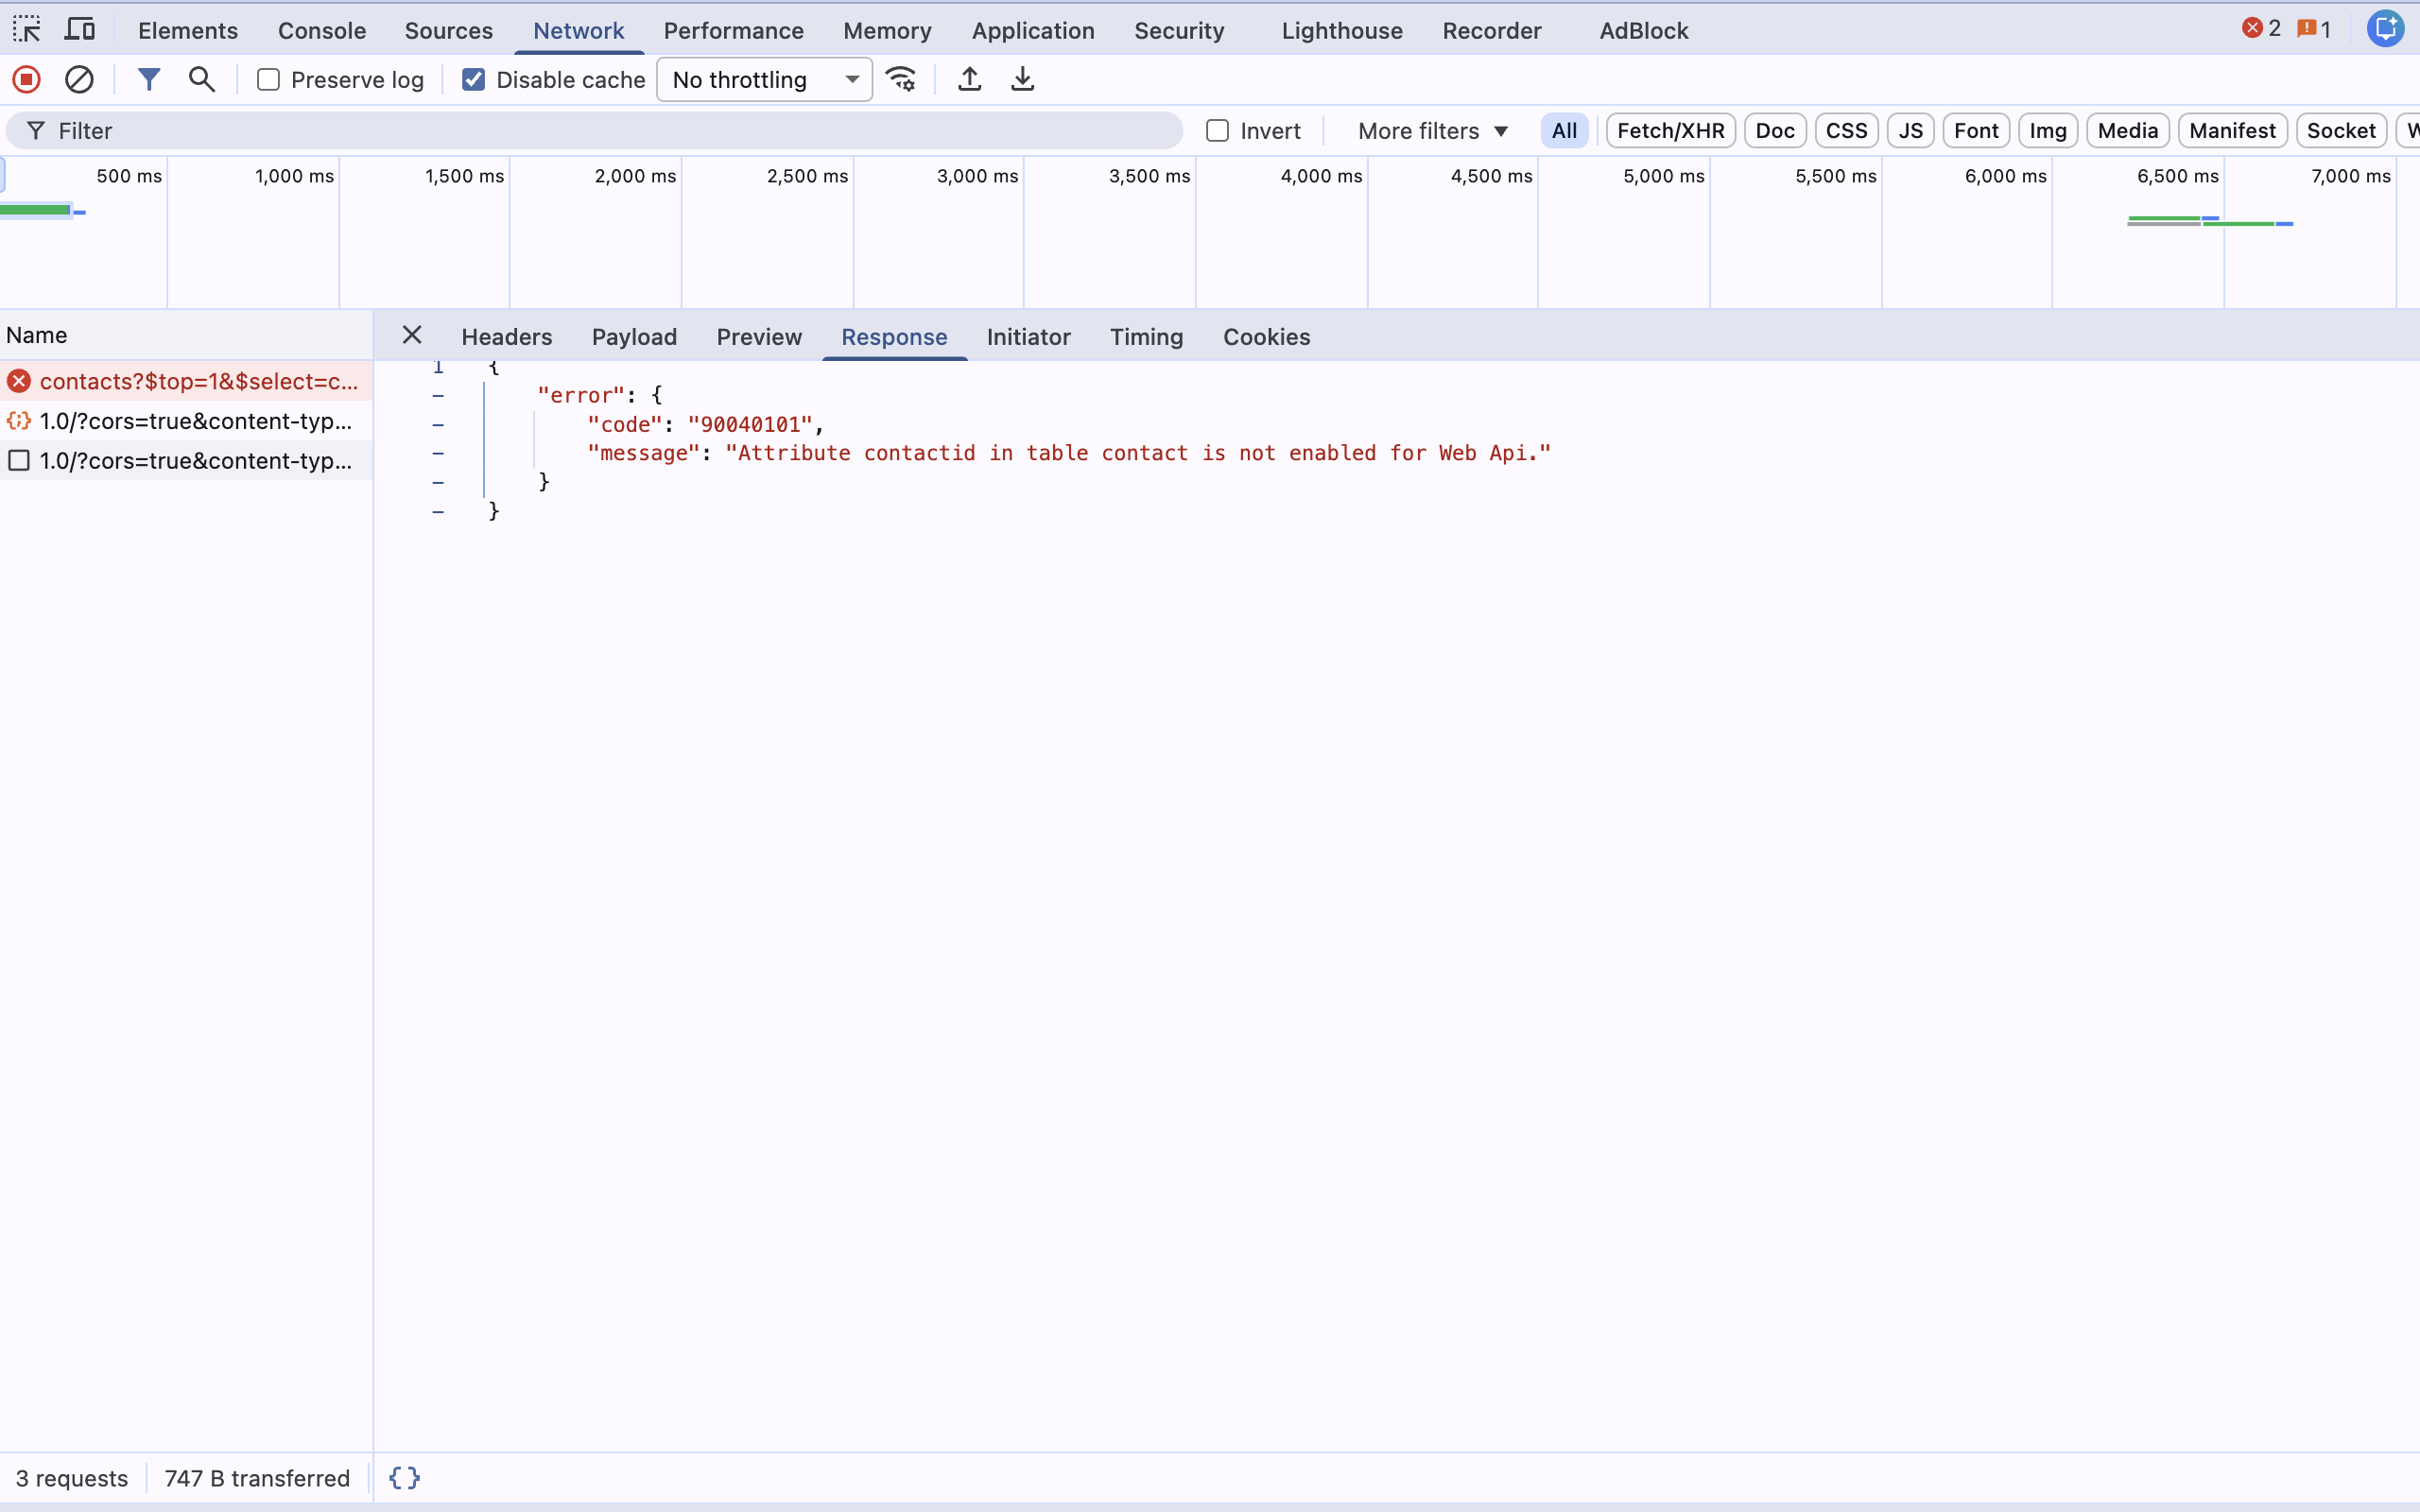Focus the Filter text field
This screenshot has width=2420, height=1512.
595,131
